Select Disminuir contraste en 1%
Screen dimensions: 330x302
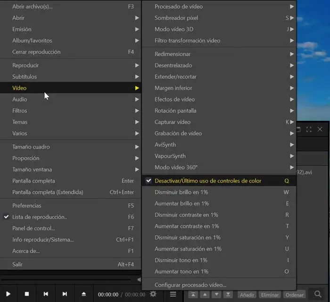(219, 215)
